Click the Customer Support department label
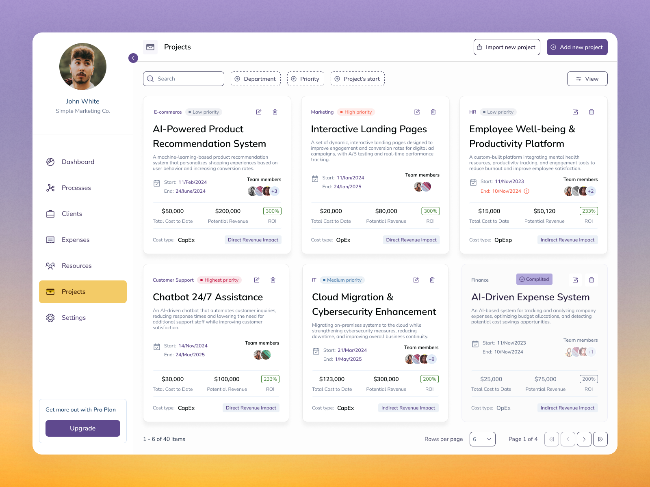The width and height of the screenshot is (650, 487). tap(173, 280)
